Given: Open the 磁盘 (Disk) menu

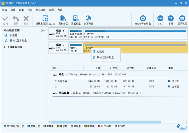Looking at the screenshot, I should pyautogui.click(x=21, y=10).
